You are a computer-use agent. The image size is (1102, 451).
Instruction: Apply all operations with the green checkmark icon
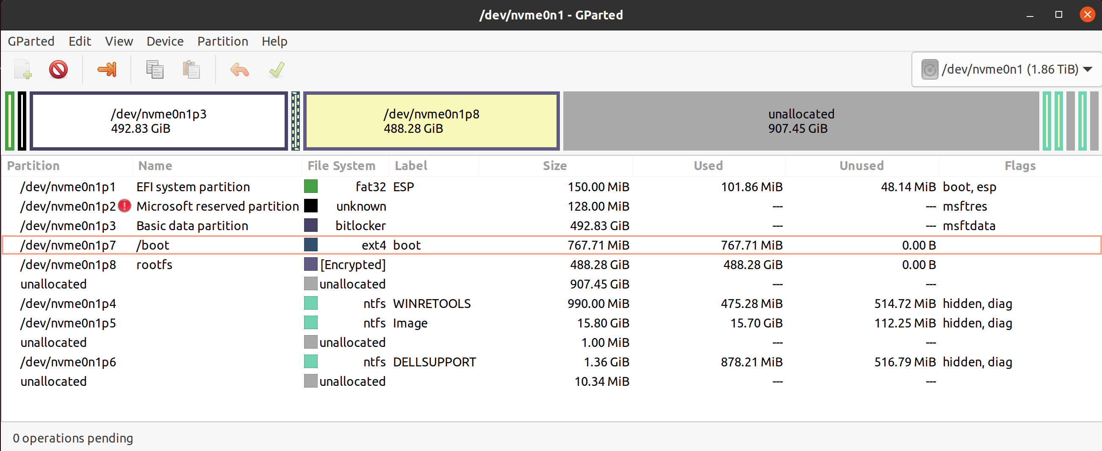tap(277, 69)
